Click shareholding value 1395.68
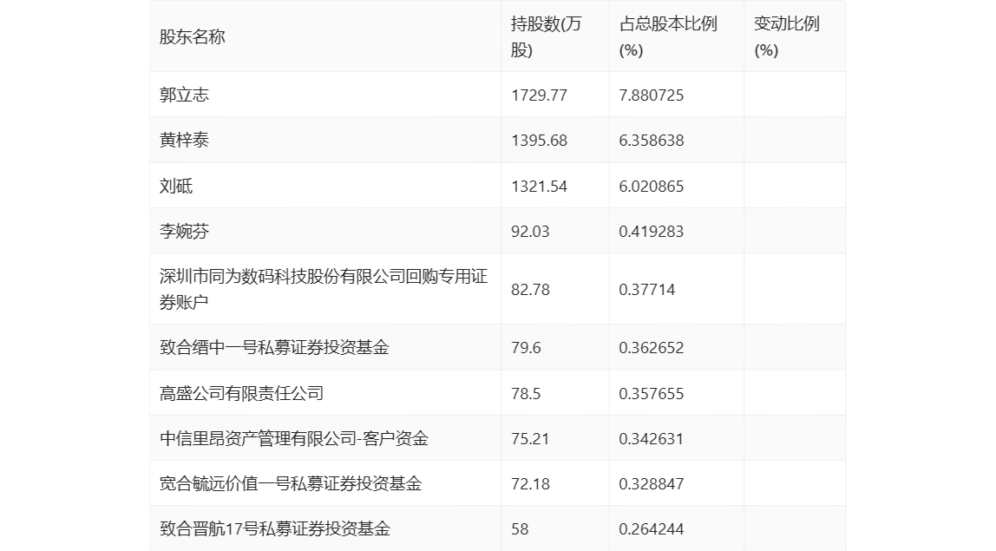 pos(539,141)
